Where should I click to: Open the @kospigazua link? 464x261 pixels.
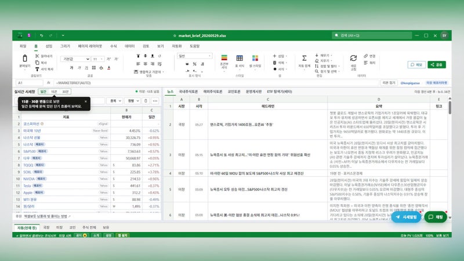click(410, 83)
